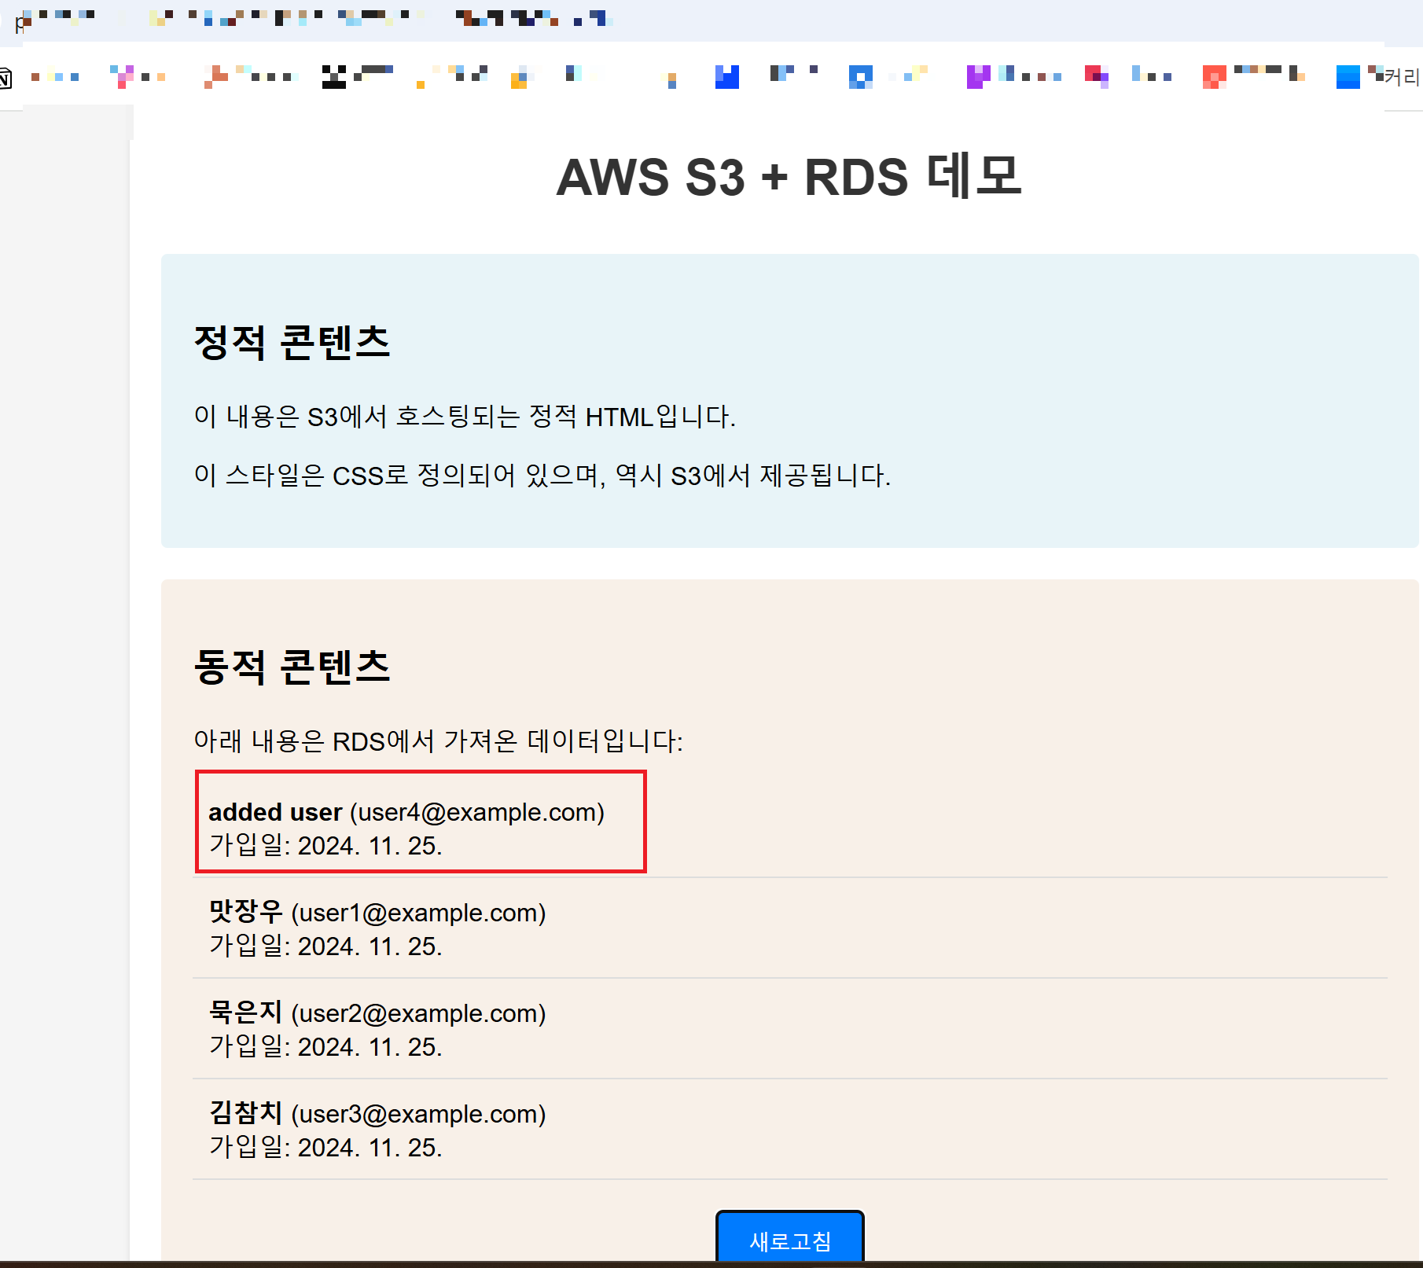Click the 가입일 date under added user
Screen dimensions: 1423x1268
pyautogui.click(x=325, y=846)
